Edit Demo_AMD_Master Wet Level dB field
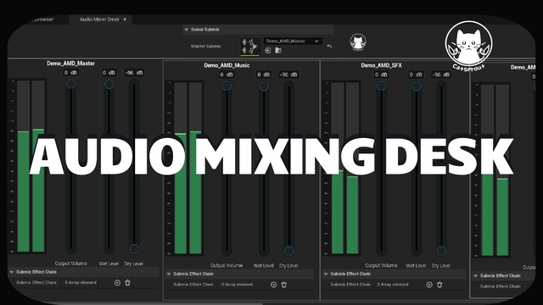The width and height of the screenshot is (543, 305). click(x=109, y=73)
